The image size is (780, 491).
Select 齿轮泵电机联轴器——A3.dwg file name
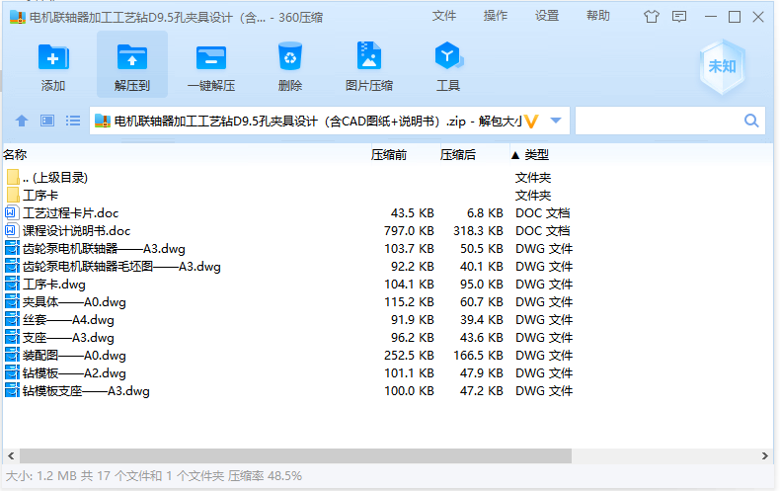click(x=104, y=249)
